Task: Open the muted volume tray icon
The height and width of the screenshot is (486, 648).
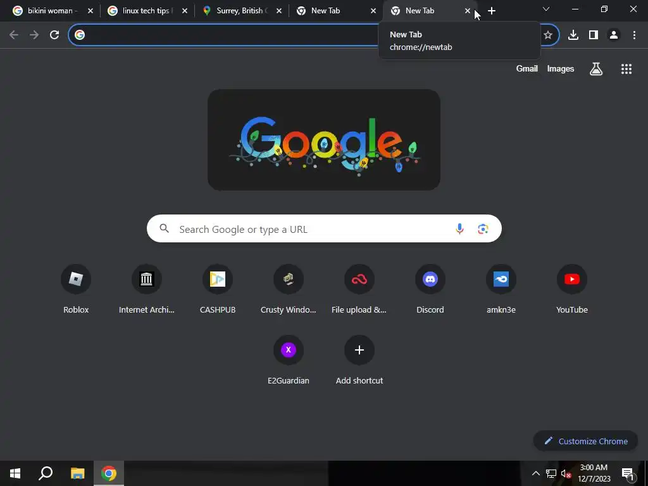Action: point(566,473)
